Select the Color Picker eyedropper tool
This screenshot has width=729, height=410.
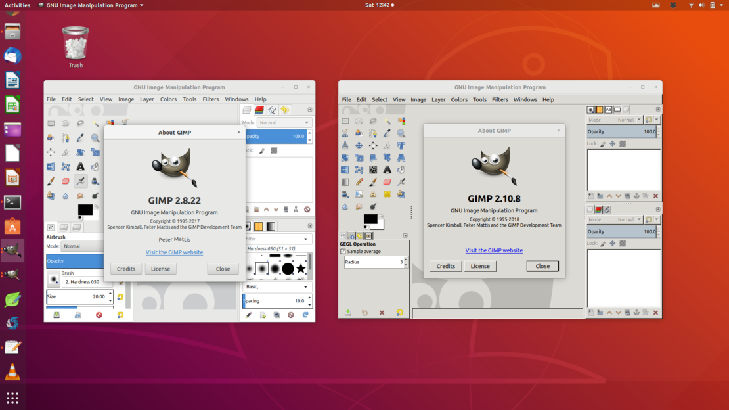coord(81,137)
